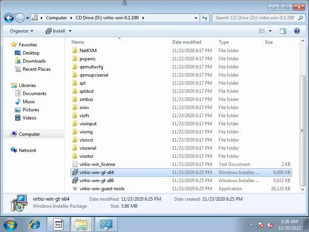Open Help via question mark icon
The height and width of the screenshot is (232, 309).
coord(297,31)
